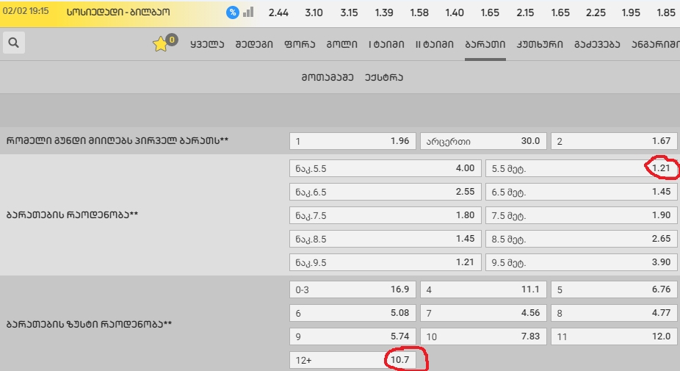Choose exact cards 12+ at 10.7
Image resolution: width=680 pixels, height=371 pixels.
point(352,360)
